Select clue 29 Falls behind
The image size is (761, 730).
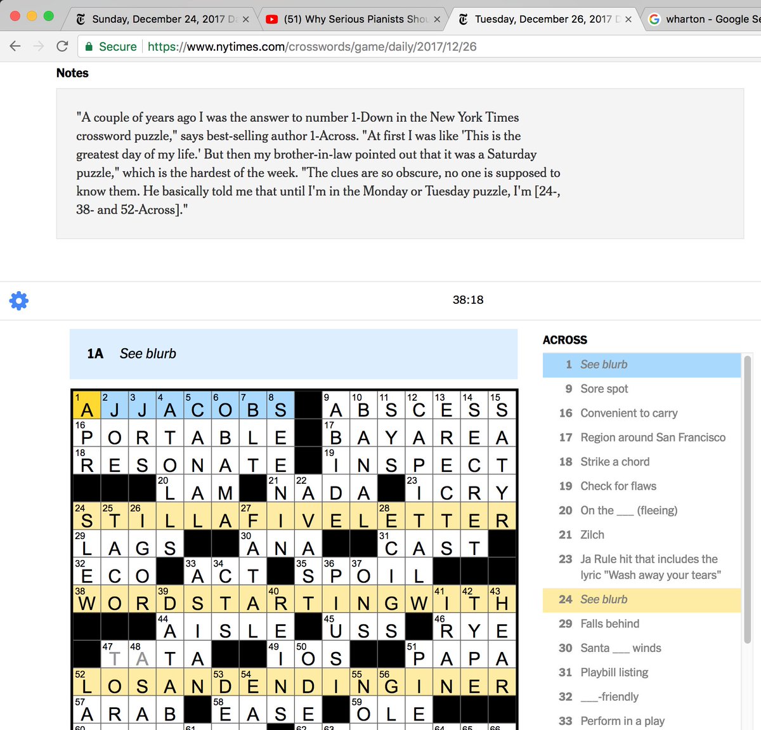(642, 624)
